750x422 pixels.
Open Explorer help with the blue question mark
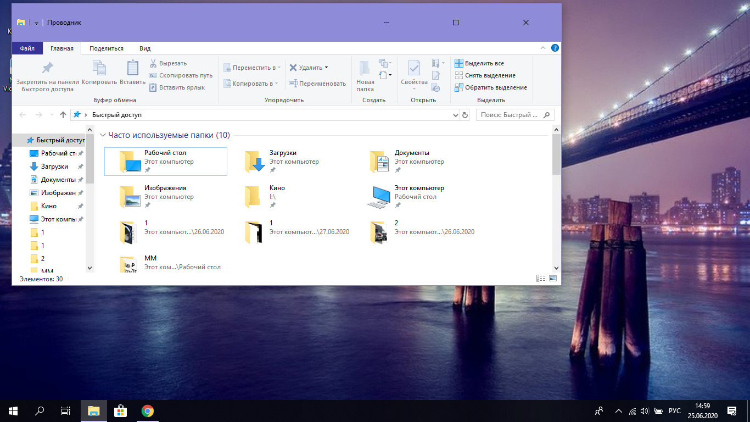click(x=555, y=48)
